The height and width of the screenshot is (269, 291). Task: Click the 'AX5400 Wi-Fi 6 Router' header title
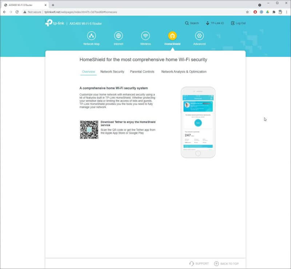85,23
